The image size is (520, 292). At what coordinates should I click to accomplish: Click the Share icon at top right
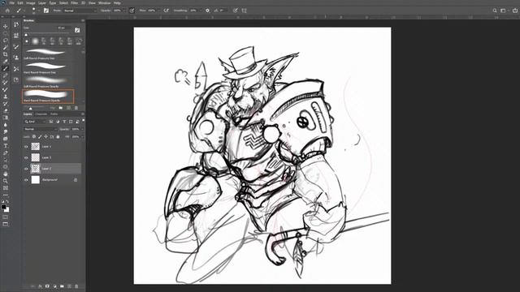514,11
